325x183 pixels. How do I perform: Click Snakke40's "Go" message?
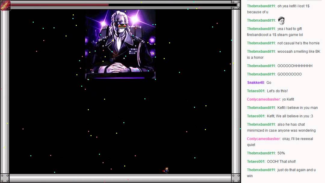269,82
